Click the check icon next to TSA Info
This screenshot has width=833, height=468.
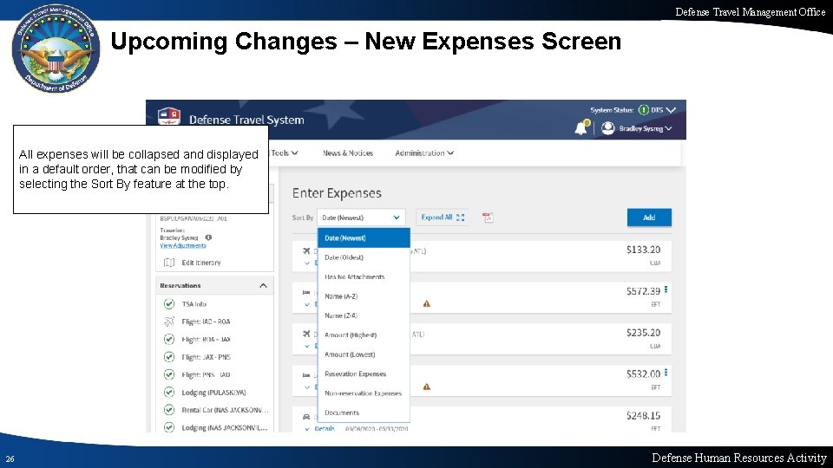pyautogui.click(x=169, y=303)
